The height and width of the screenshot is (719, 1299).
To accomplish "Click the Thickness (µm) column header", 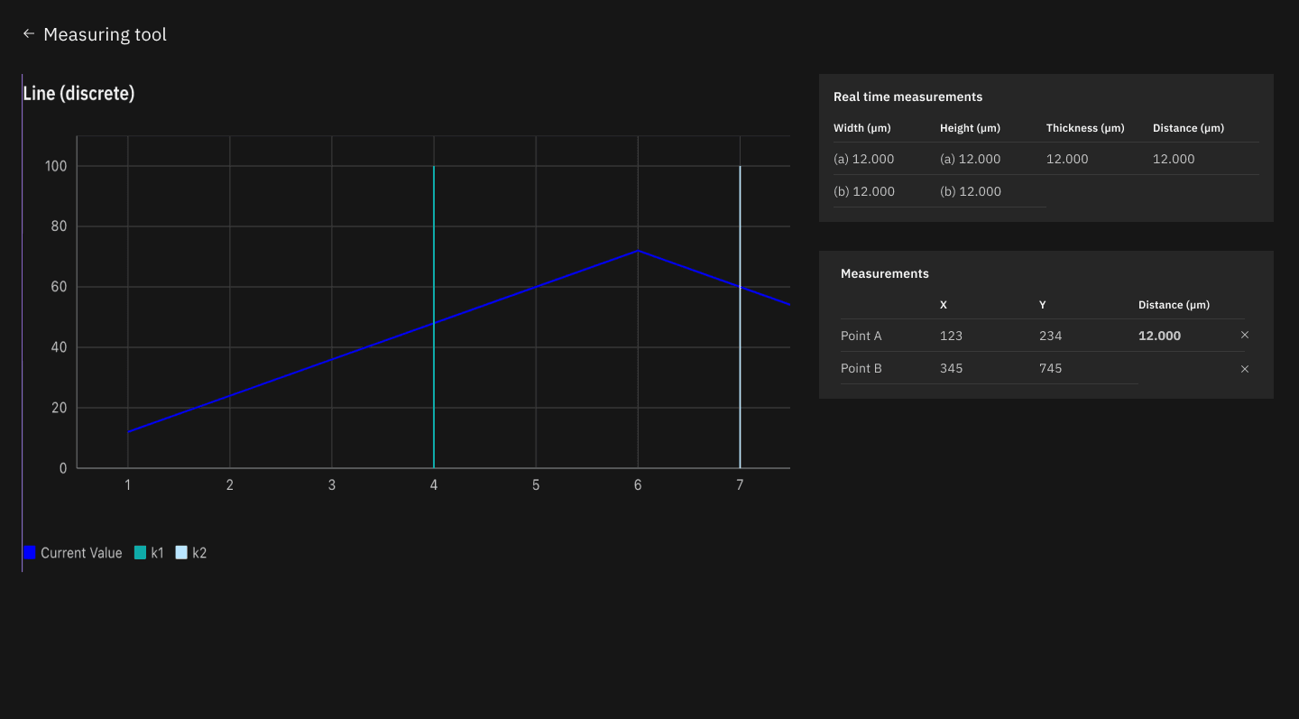I will tap(1084, 128).
